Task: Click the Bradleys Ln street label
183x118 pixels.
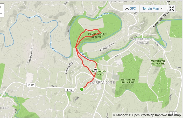Action: tap(107, 47)
